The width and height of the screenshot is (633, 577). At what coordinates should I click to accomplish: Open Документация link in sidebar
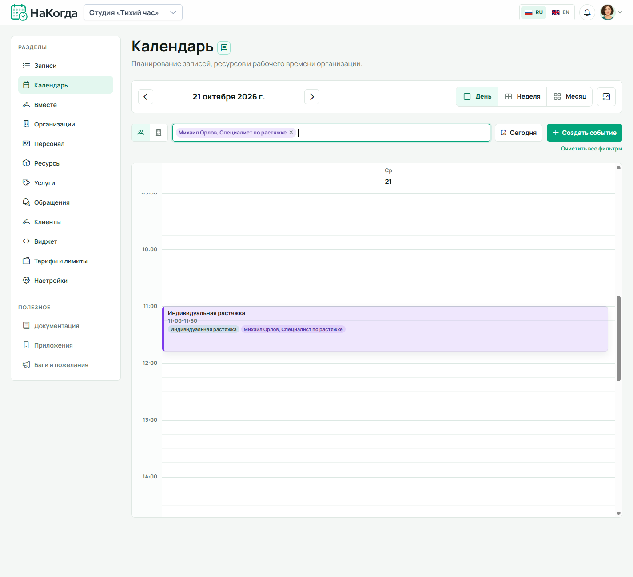click(x=66, y=325)
